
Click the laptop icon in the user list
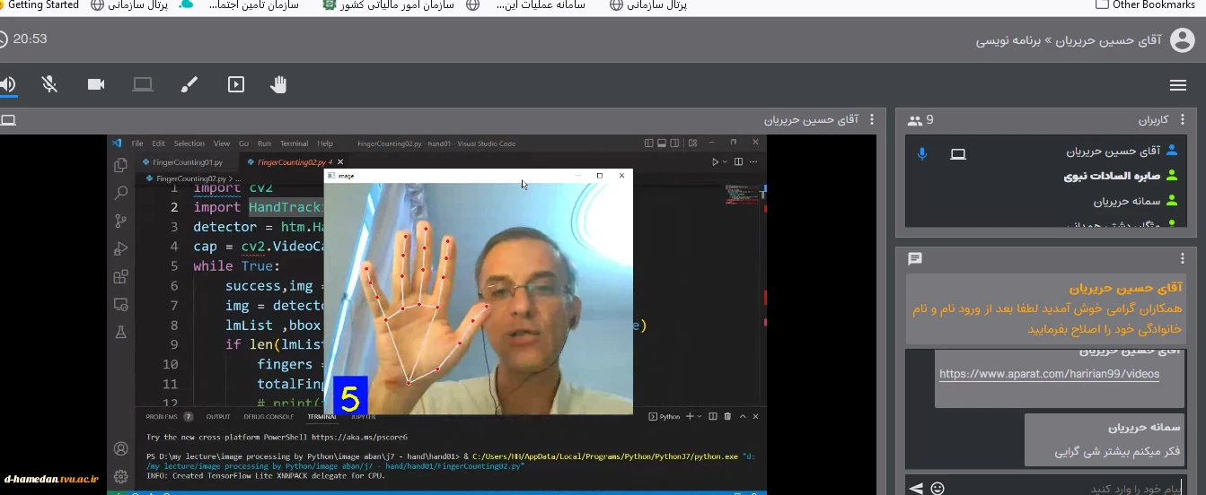[x=958, y=154]
